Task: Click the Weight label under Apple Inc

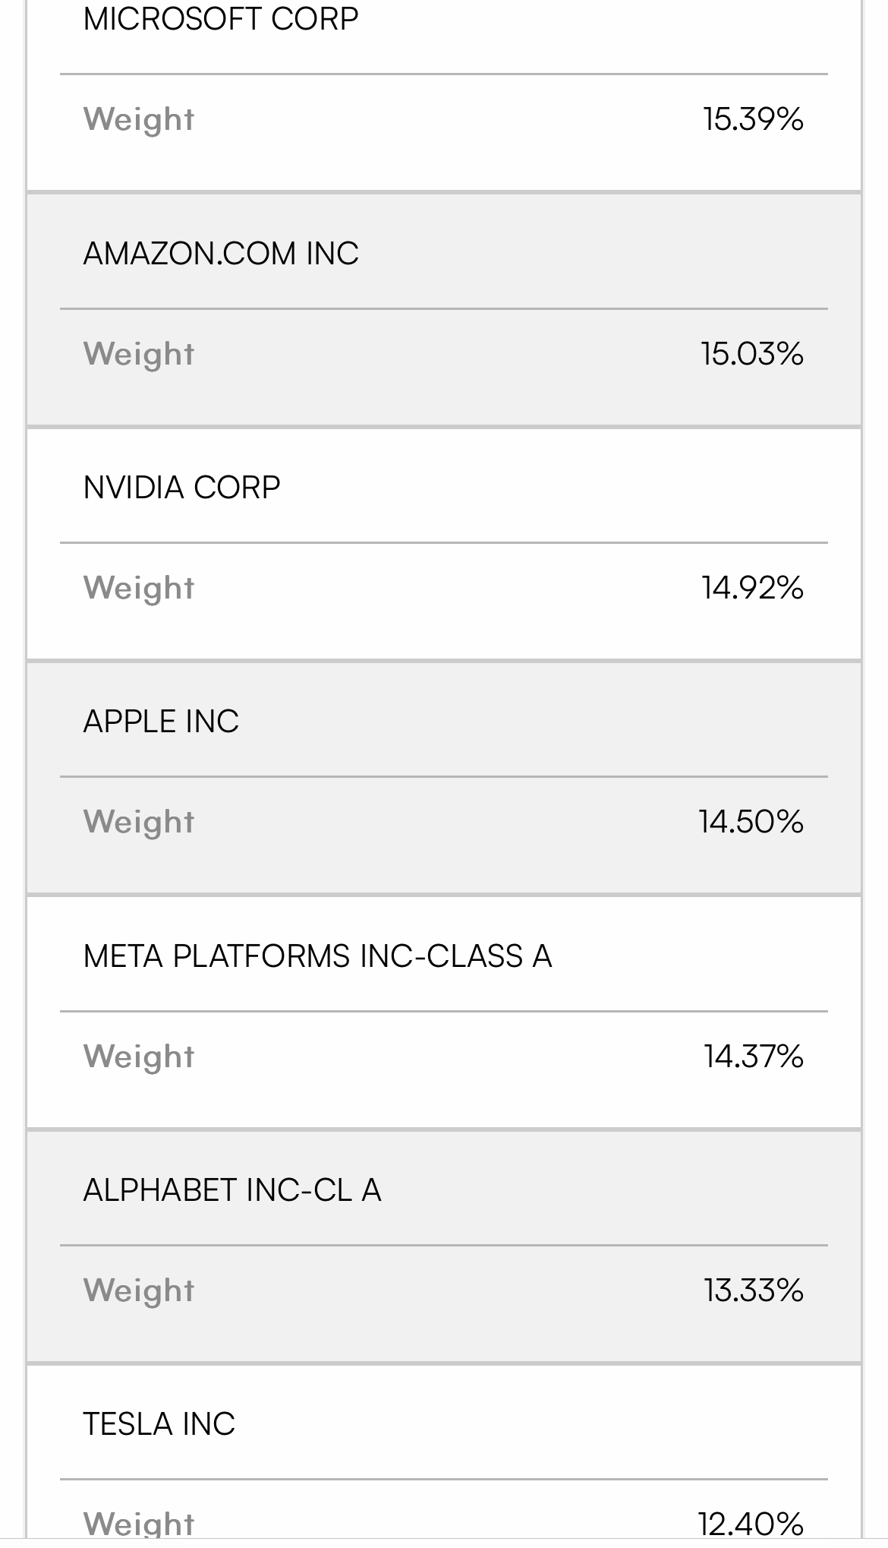Action: click(x=139, y=823)
